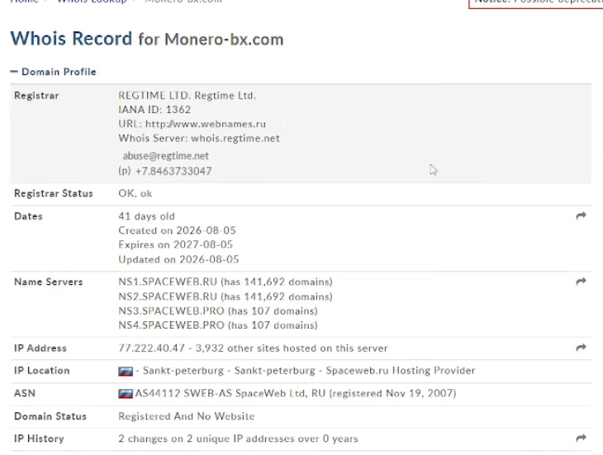Image resolution: width=603 pixels, height=455 pixels.
Task: Click the Whois Record for Monero-bx.com heading
Action: [x=147, y=39]
